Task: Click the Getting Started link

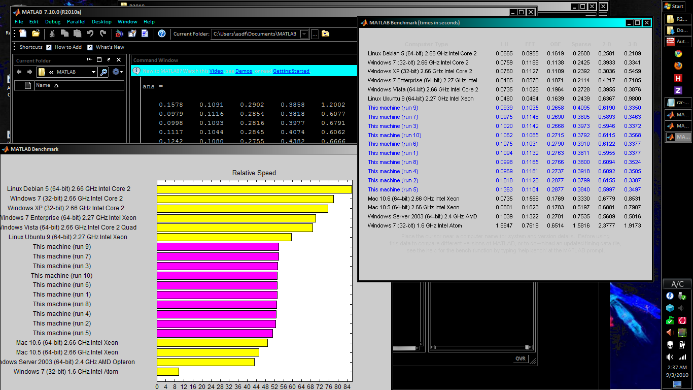Action: 291,71
